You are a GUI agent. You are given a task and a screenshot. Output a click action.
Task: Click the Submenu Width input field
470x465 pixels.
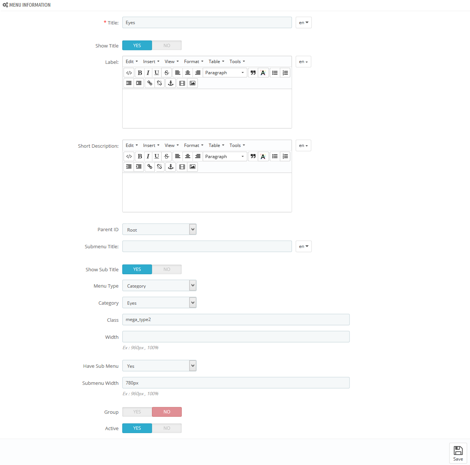pos(236,383)
